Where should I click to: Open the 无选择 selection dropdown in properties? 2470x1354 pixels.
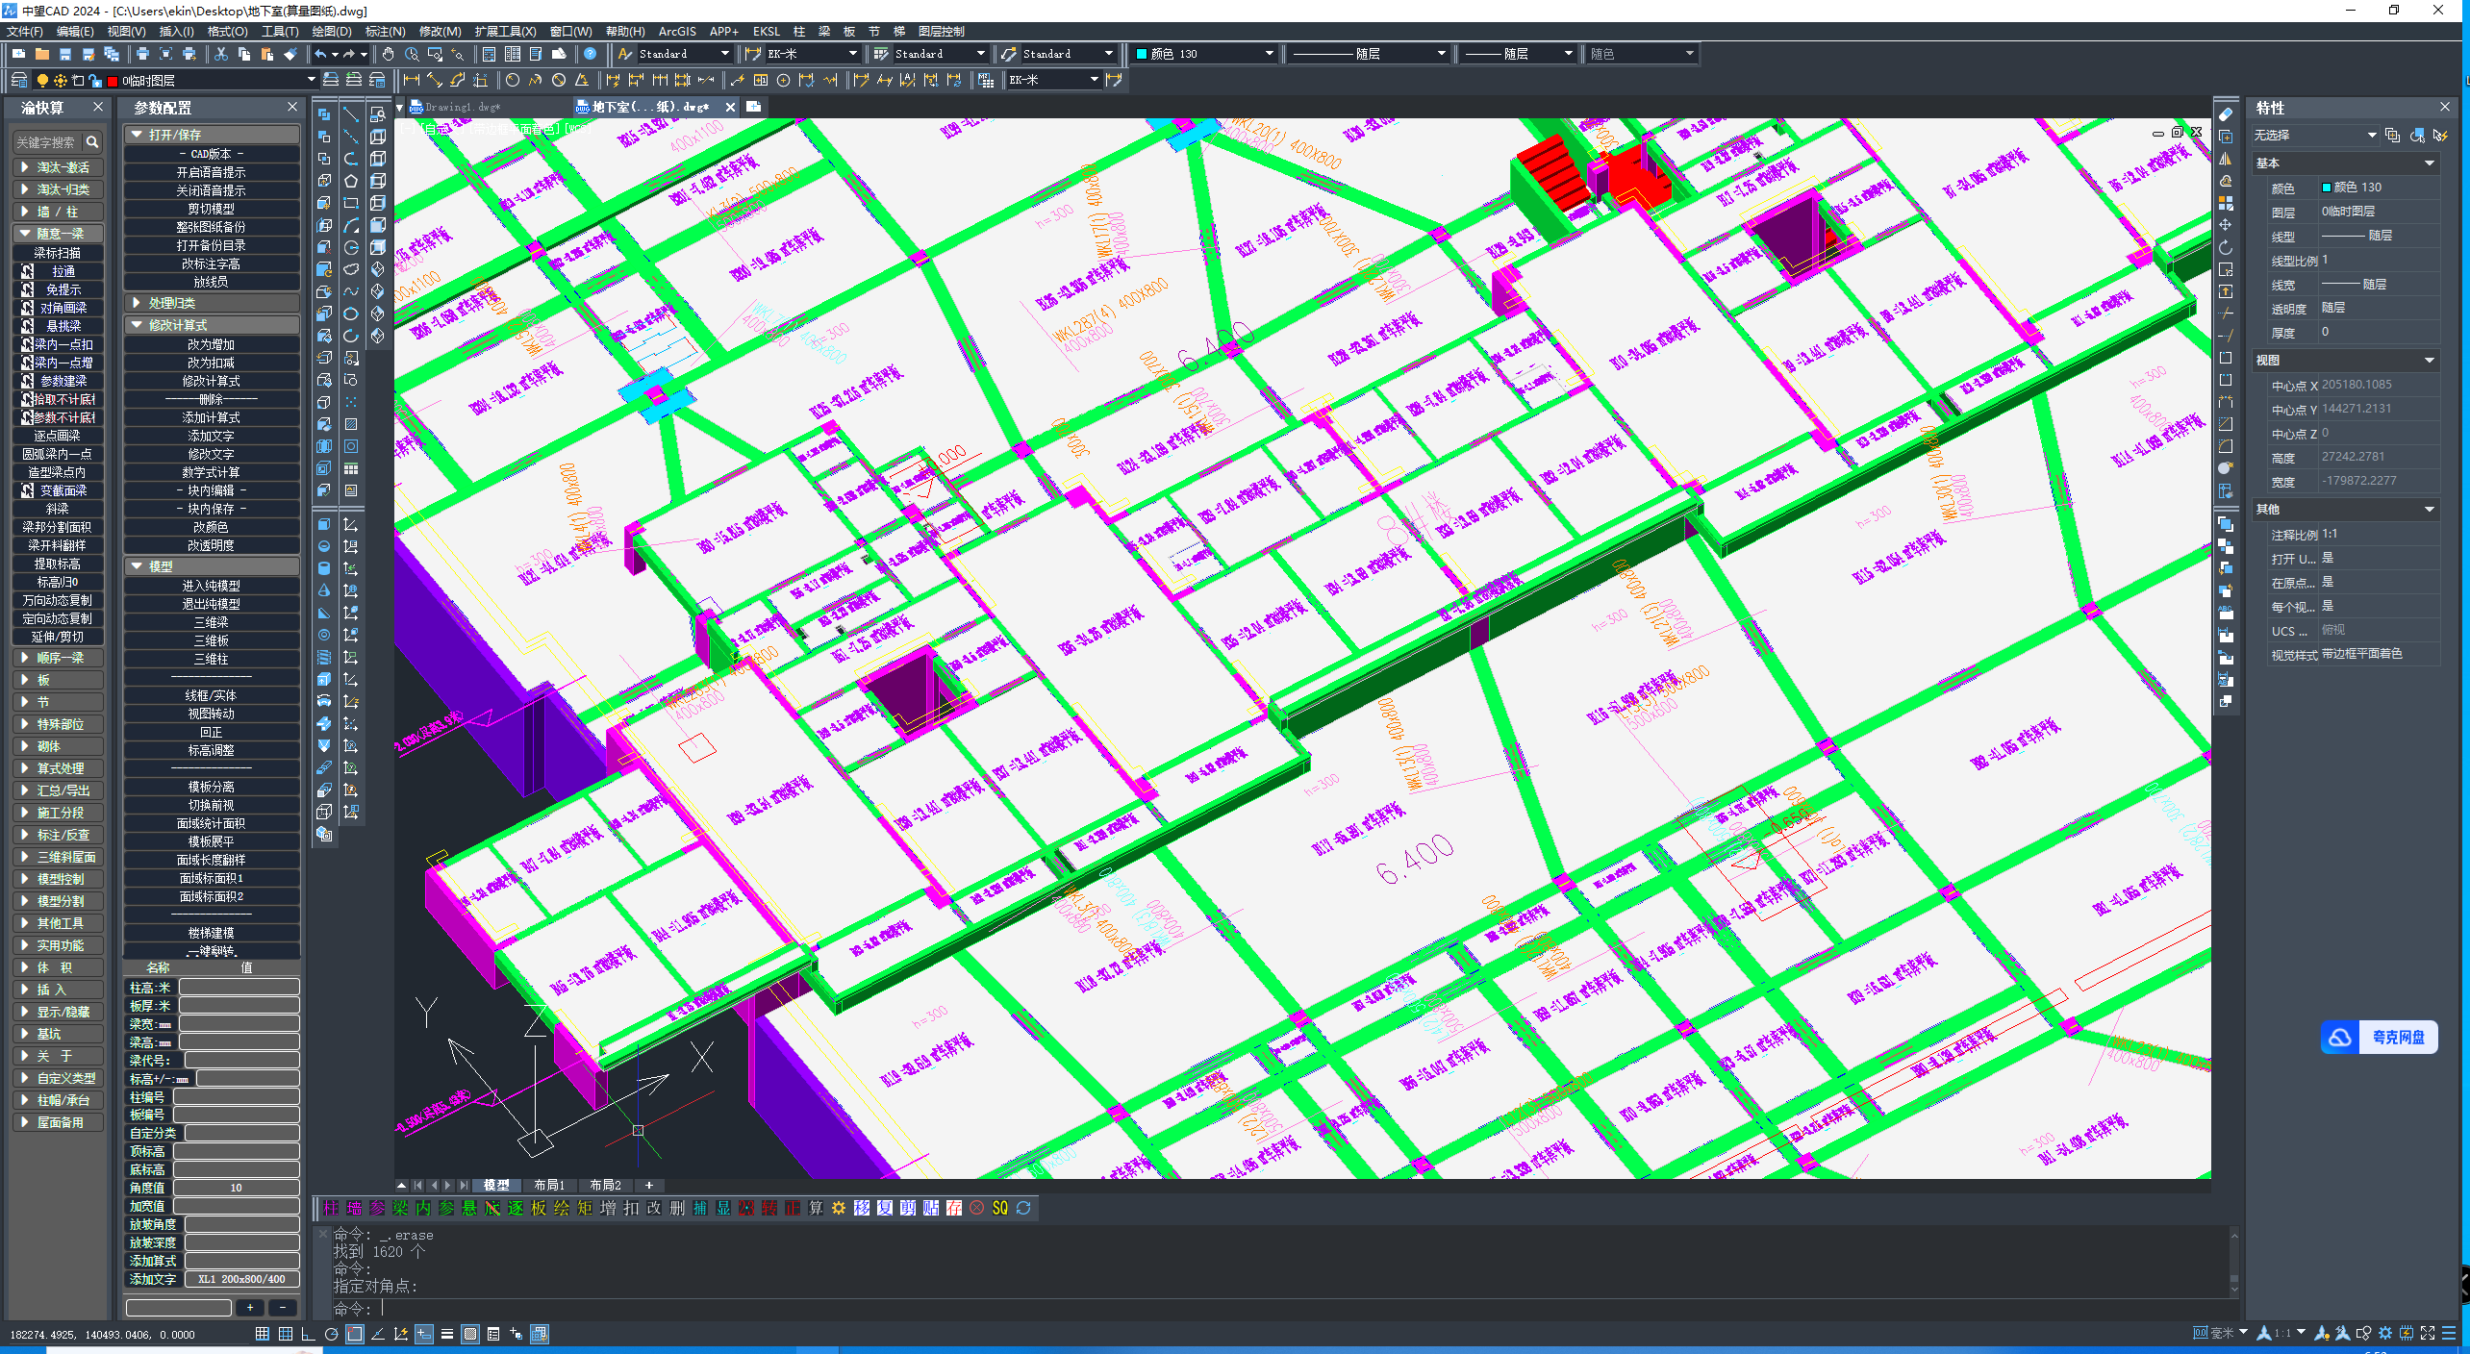(2371, 136)
